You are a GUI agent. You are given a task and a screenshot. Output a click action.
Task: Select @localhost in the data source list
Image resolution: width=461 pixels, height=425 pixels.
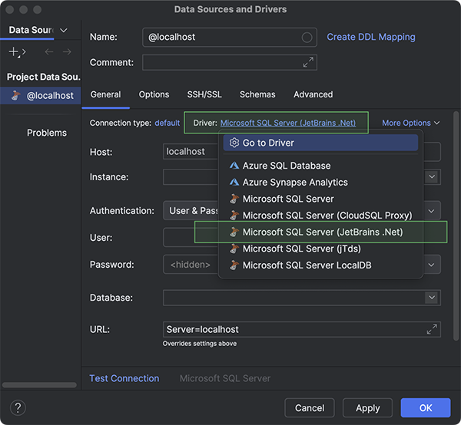[50, 96]
